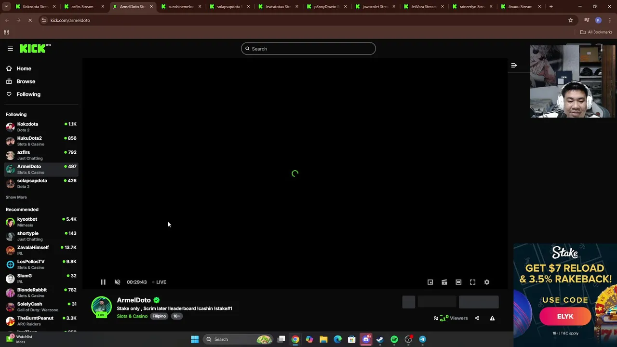Click the KICK logo

35,48
